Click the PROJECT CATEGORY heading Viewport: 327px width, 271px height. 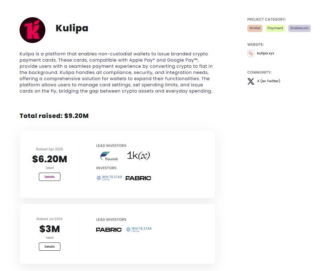(x=267, y=19)
